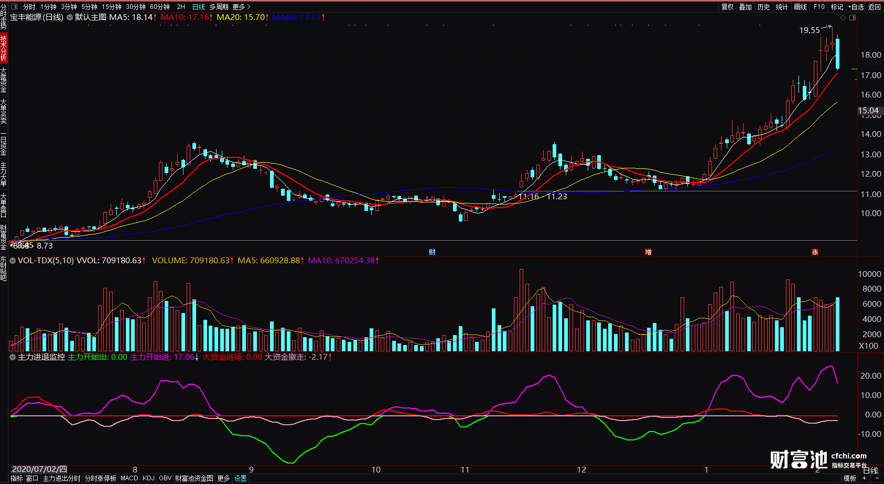This screenshot has width=884, height=484.
Task: Switch to the 分时 period tab
Action: click(x=29, y=7)
